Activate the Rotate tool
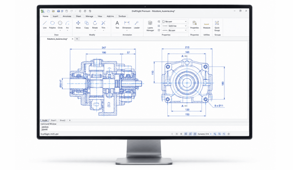 95,25
